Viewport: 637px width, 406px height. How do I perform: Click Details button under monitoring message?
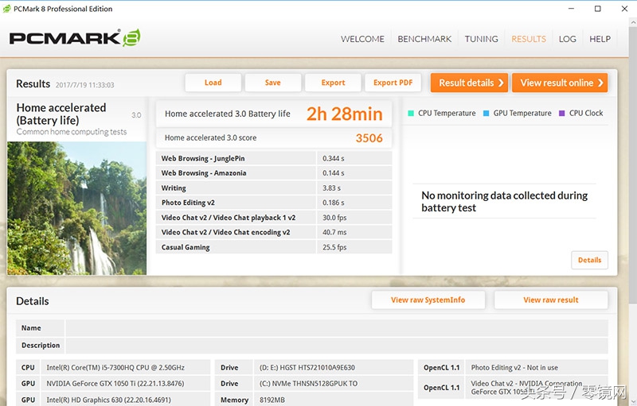(x=589, y=260)
